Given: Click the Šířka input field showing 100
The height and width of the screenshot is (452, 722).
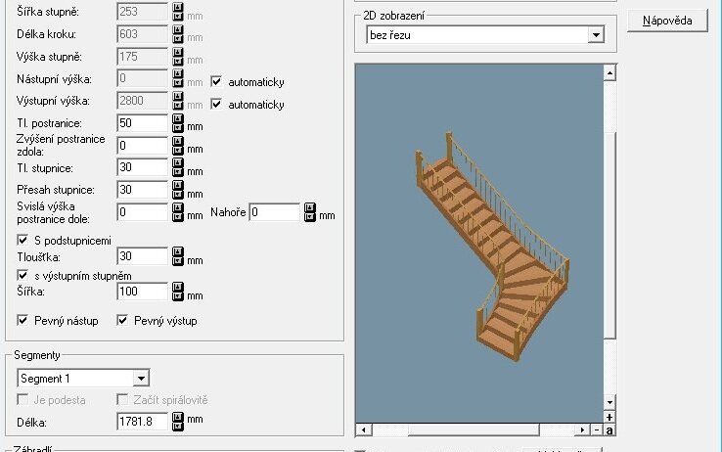Looking at the screenshot, I should click(x=142, y=292).
